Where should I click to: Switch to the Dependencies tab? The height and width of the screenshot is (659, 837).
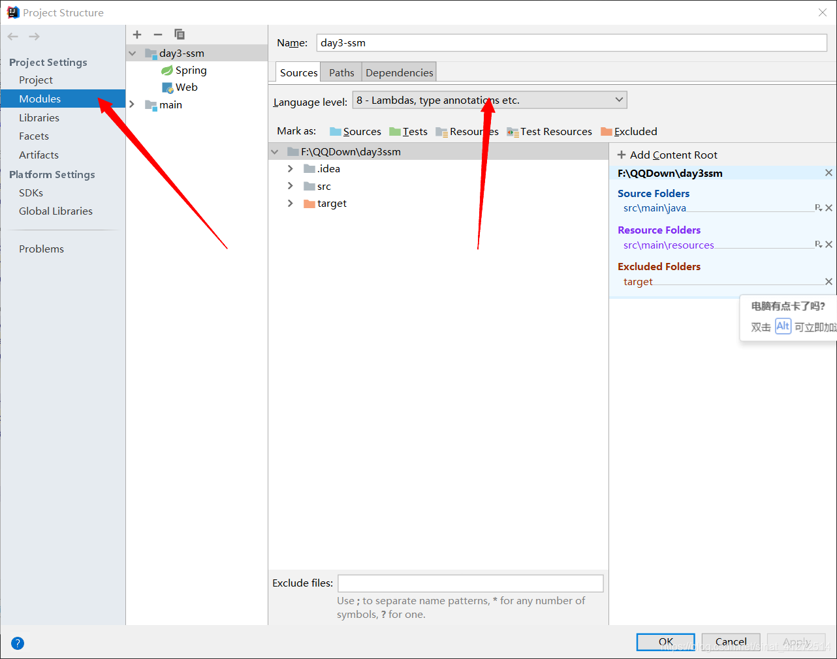point(399,72)
